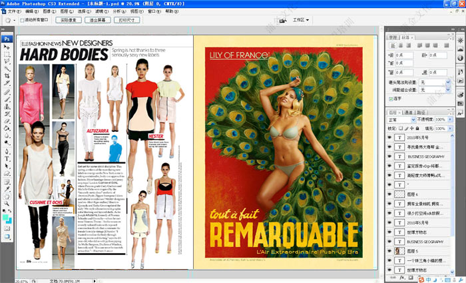Open the opacity slider arrow

(450, 119)
